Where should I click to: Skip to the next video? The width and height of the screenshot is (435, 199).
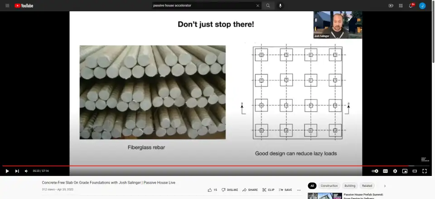(17, 171)
